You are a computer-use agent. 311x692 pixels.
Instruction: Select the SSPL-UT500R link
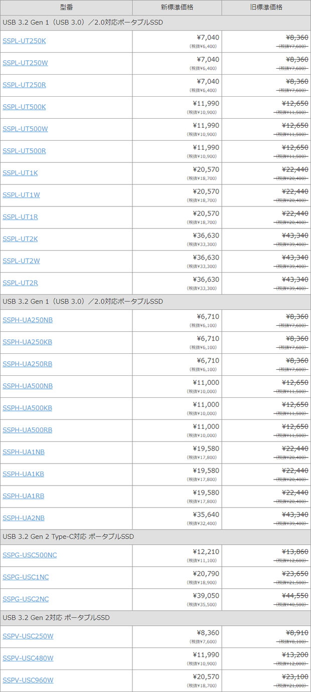pos(24,151)
